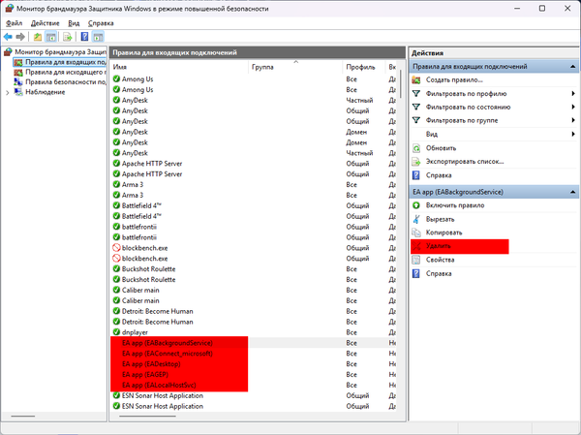
Task: Open the Вид submenu in Actions pane
Action: coord(494,134)
